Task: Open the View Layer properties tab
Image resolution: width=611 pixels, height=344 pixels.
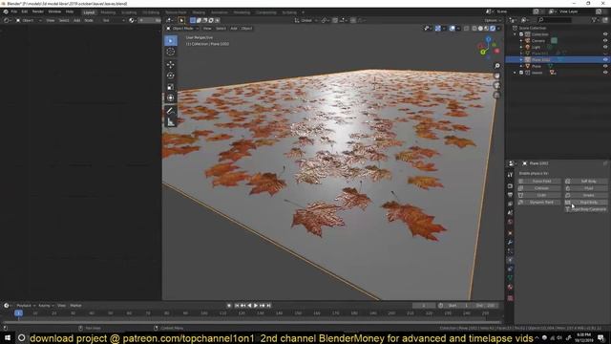Action: point(510,204)
